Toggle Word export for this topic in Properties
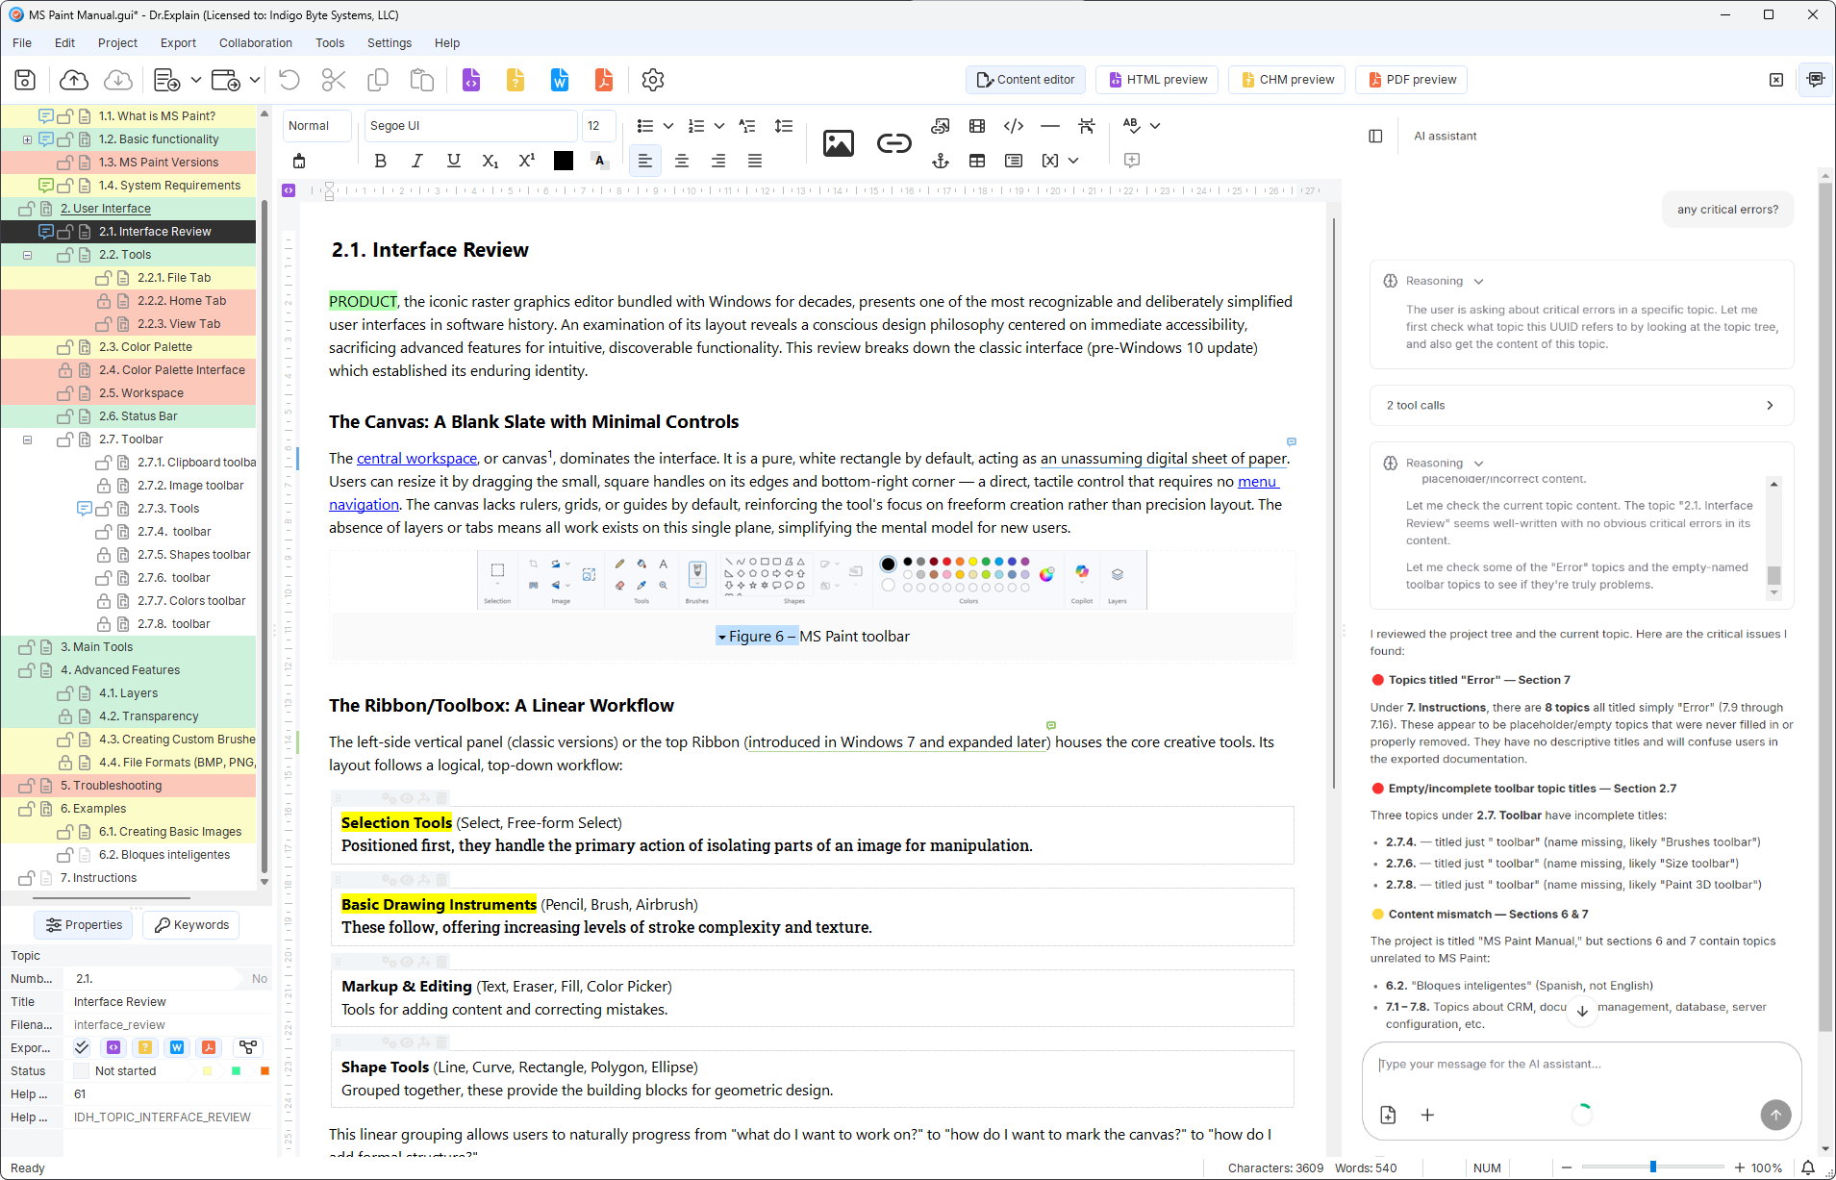 [x=177, y=1047]
